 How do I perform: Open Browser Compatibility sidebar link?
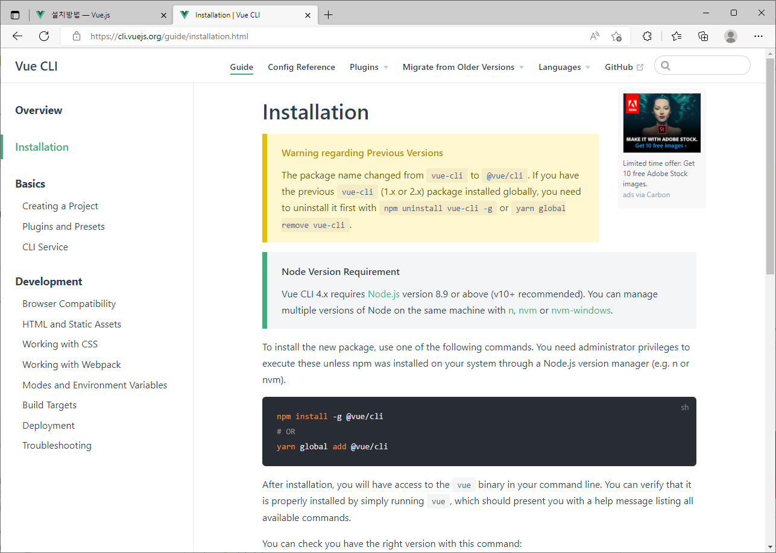(x=69, y=303)
